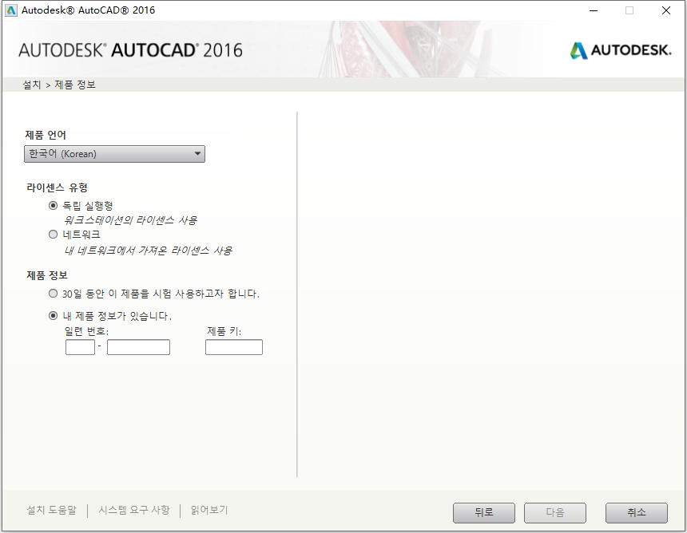Open the 제품 언어 language dropdown
Viewport: 687px width, 533px height.
point(114,154)
